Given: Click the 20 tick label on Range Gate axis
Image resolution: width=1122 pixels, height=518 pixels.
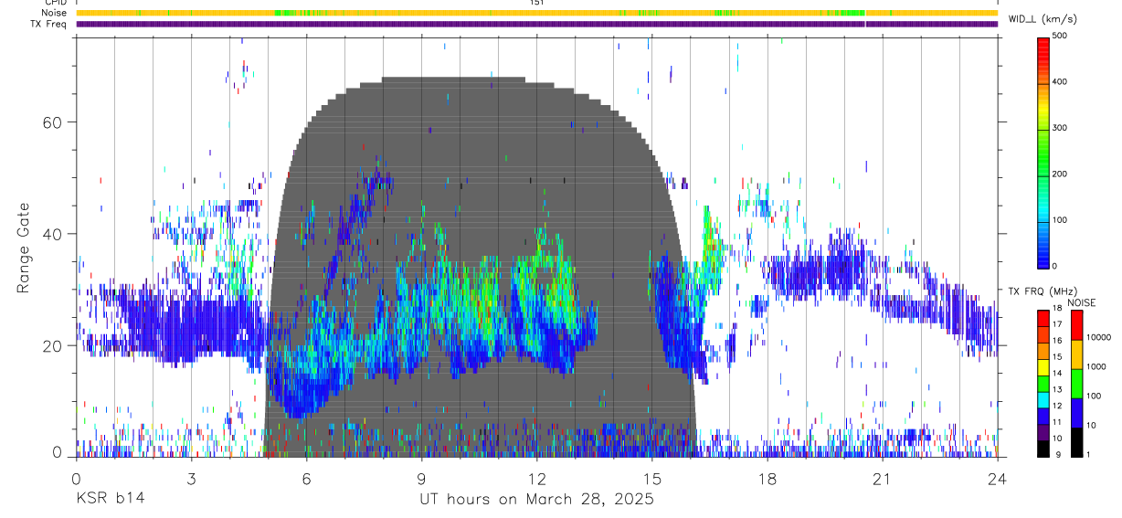Looking at the screenshot, I should [x=53, y=345].
